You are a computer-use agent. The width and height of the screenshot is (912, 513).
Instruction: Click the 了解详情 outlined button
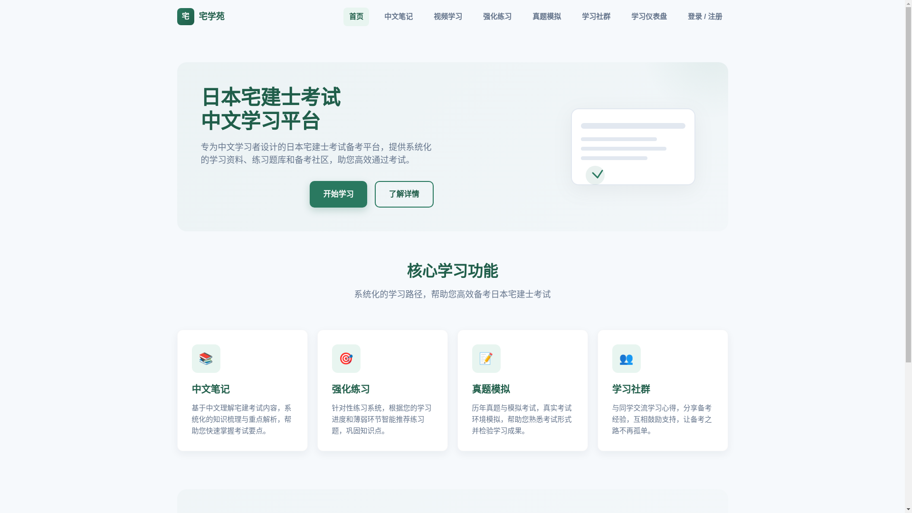[404, 194]
